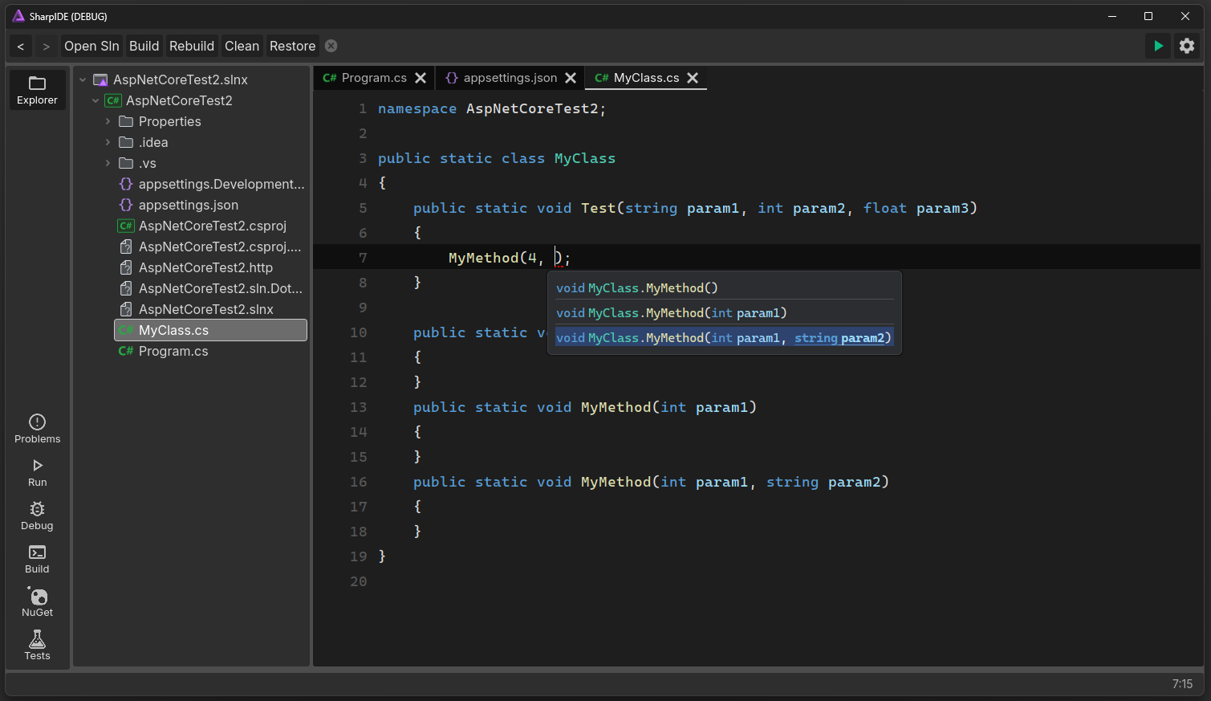Open the NuGet package manager panel

point(37,602)
